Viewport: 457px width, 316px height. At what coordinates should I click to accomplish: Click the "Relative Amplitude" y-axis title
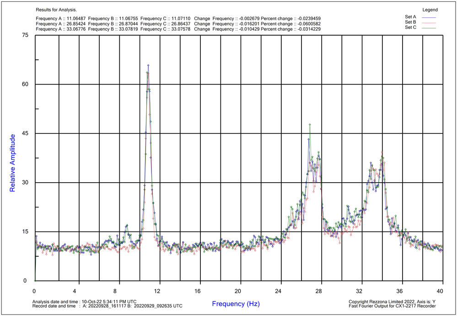pos(12,163)
